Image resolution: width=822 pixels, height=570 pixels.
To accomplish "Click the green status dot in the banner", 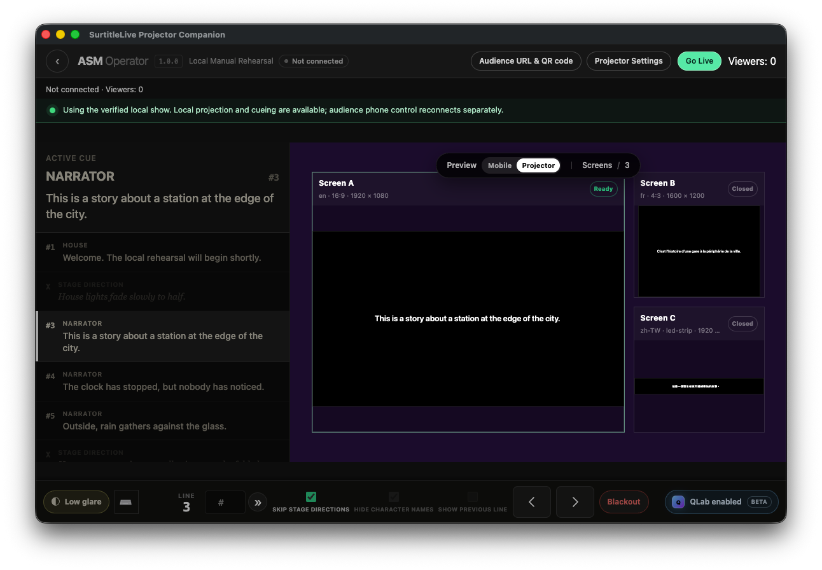I will pyautogui.click(x=52, y=110).
